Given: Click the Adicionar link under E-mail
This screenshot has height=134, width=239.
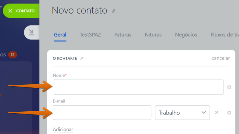Looking at the screenshot, I should (63, 129).
